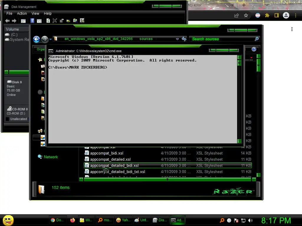Image resolution: width=302 pixels, height=226 pixels.
Task: Click the Explorer file list scroll down arrow
Action: tap(258, 175)
